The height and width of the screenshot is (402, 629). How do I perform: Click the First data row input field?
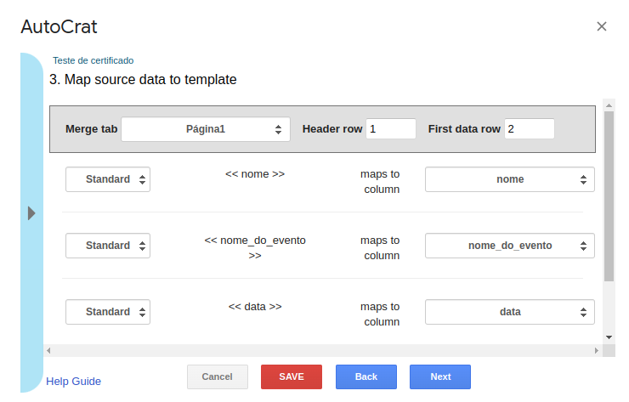(529, 129)
